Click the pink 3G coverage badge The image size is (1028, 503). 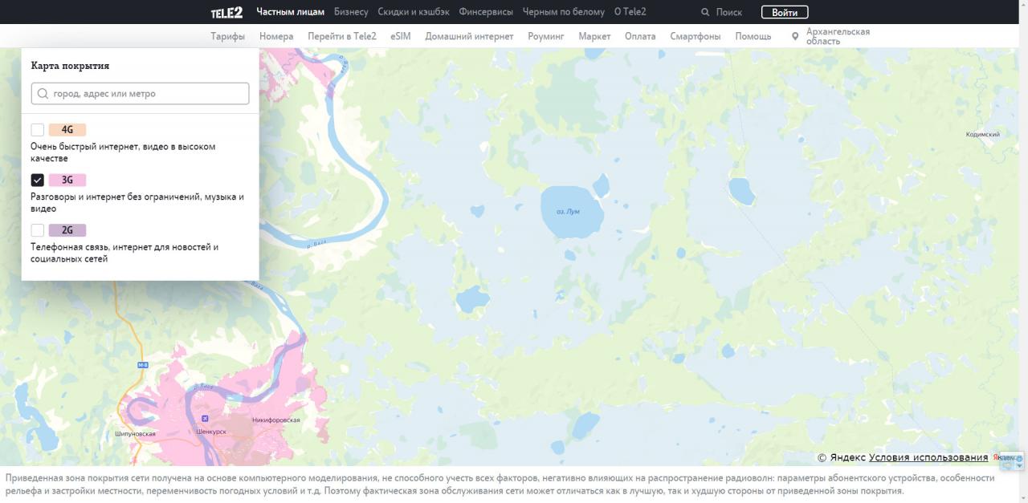[x=67, y=180]
